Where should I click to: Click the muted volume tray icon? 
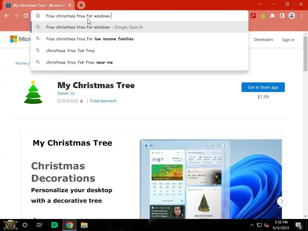(266, 225)
